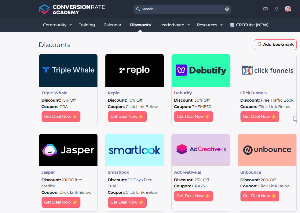
Task: Open notifications bell icon
Action: [276, 9]
